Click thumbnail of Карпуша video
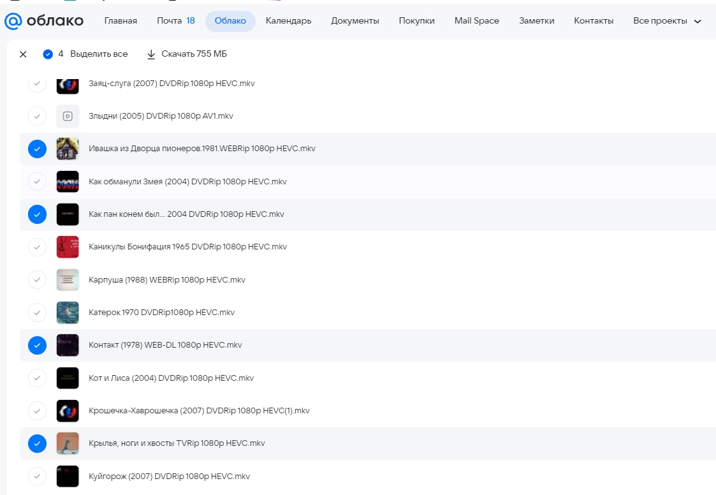The width and height of the screenshot is (716, 495). [x=68, y=280]
